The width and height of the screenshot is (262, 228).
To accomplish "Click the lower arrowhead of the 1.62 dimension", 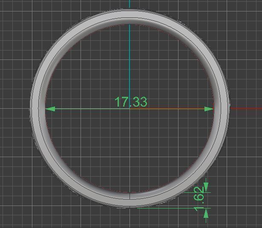I will (206, 214).
